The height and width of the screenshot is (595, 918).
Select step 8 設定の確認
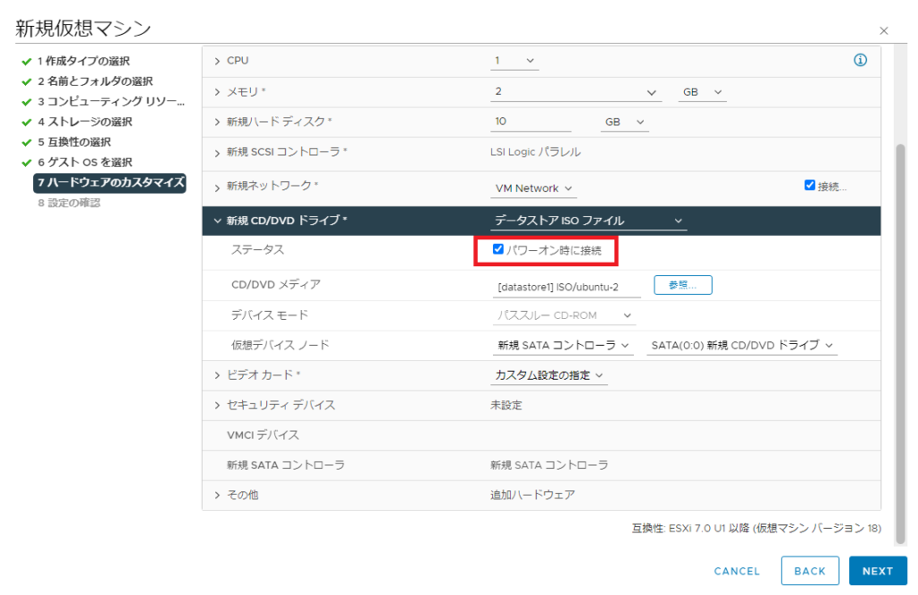pyautogui.click(x=69, y=203)
